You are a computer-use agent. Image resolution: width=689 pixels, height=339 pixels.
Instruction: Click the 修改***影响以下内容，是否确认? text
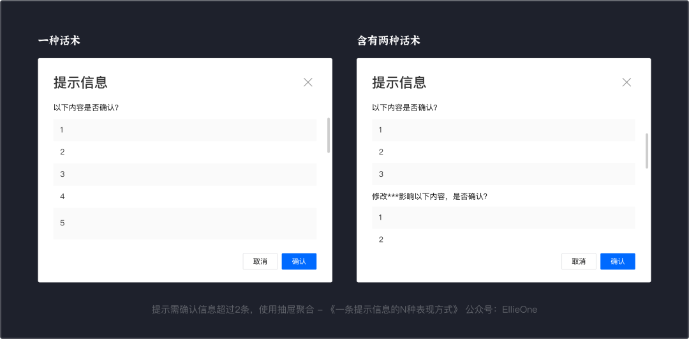click(429, 197)
